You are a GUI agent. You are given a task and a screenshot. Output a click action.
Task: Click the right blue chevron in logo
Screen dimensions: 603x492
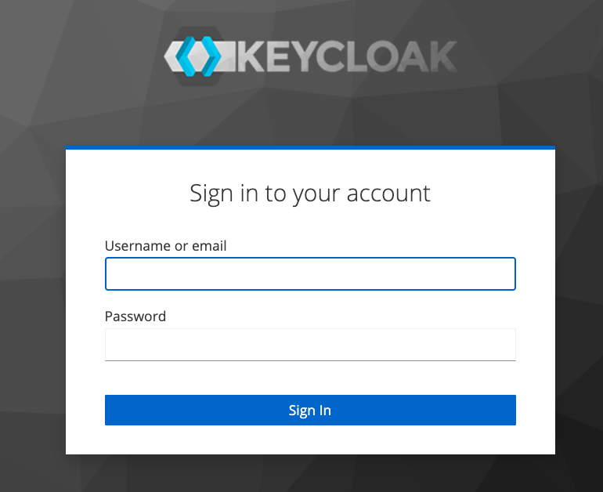click(x=211, y=56)
